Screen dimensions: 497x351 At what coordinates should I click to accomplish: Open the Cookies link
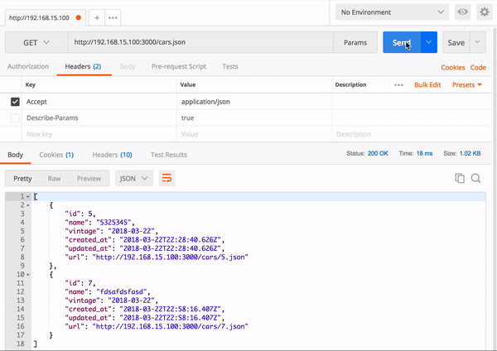click(452, 68)
